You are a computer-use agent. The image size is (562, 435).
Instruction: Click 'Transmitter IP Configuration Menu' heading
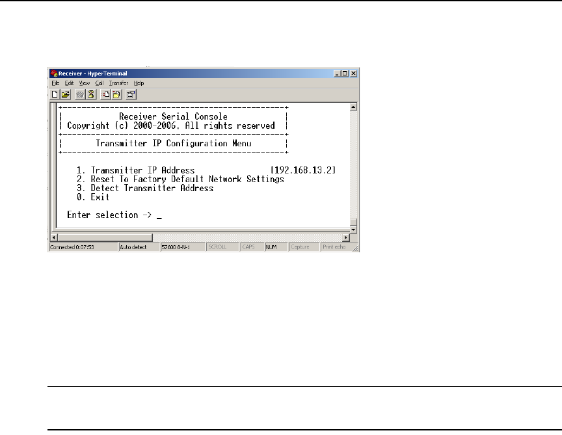tap(174, 143)
